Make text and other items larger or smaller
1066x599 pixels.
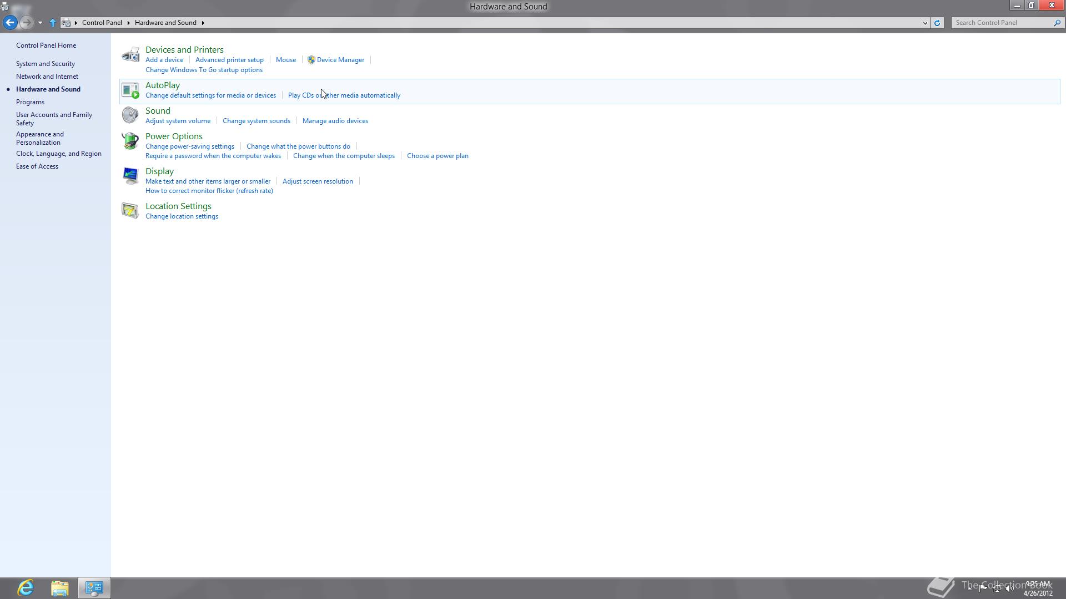tap(208, 181)
